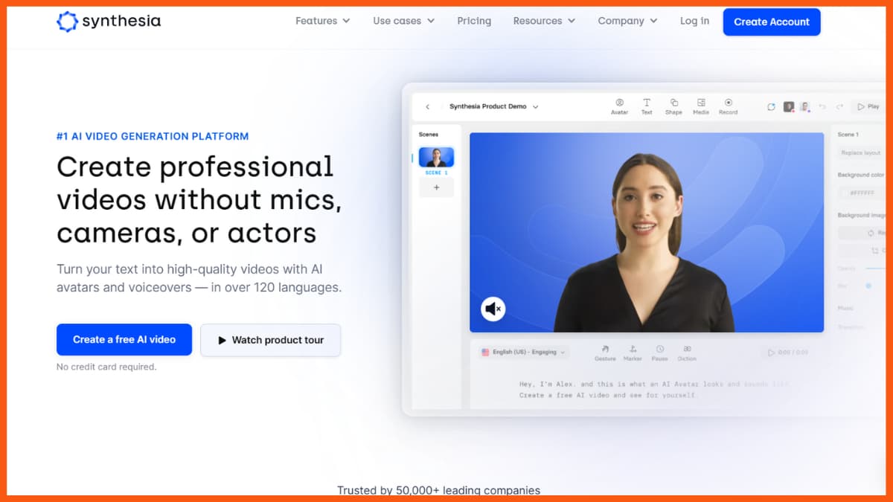Click the dark square collaborator avatar
This screenshot has height=502, width=893.
click(789, 107)
